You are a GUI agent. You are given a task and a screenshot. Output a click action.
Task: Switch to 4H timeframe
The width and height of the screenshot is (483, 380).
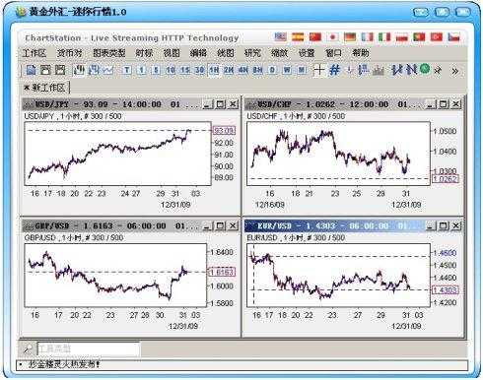click(x=243, y=70)
